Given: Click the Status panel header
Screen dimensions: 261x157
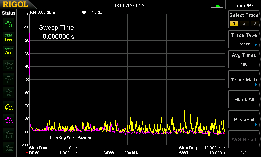Looking at the screenshot, I should (x=8, y=13).
